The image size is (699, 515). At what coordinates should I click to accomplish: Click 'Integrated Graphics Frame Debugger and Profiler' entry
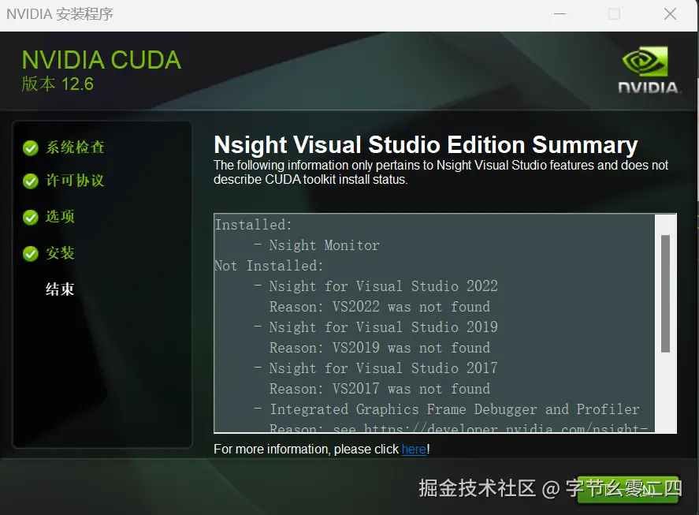455,409
